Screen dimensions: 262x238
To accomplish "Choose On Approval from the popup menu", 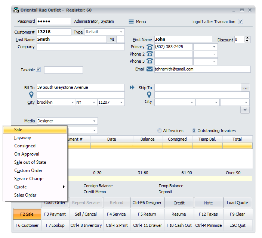I will click(x=35, y=154).
